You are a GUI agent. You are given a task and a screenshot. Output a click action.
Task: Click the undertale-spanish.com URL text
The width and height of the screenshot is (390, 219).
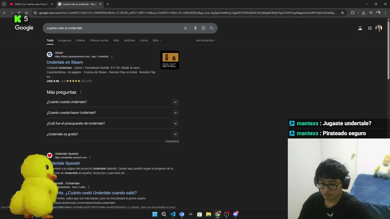71,158
